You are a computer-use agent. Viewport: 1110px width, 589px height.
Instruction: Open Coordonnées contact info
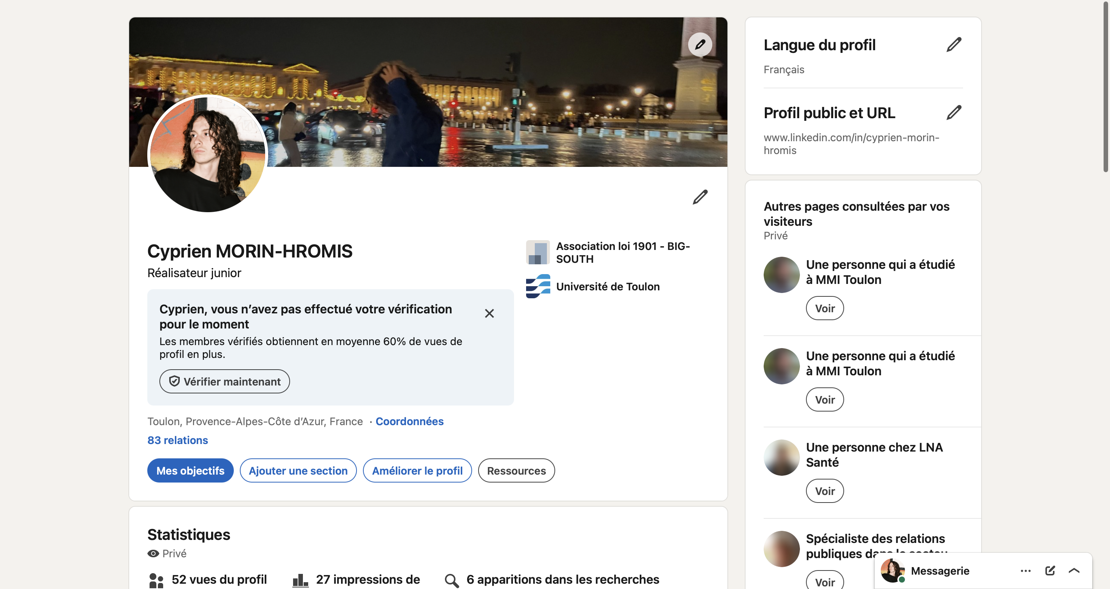[409, 421]
